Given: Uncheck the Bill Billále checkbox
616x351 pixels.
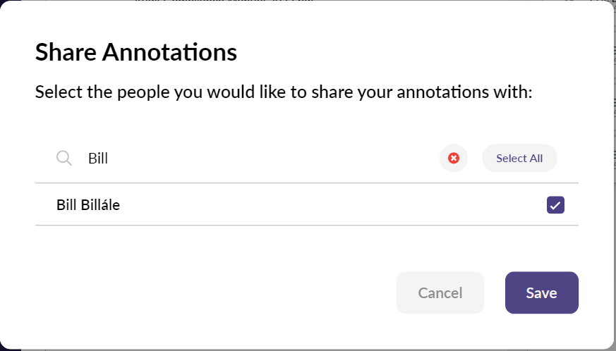Looking at the screenshot, I should (x=555, y=205).
